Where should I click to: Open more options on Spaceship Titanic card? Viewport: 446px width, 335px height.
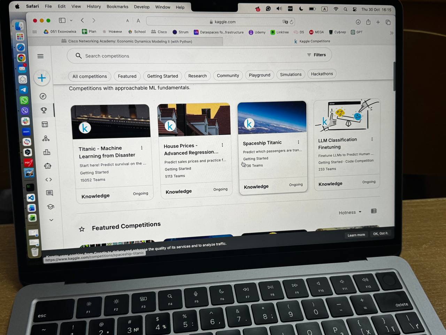tap(298, 142)
